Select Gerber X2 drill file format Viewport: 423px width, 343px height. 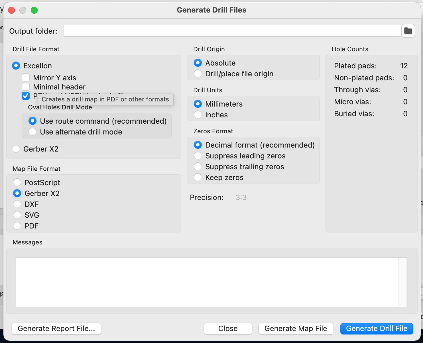16,149
